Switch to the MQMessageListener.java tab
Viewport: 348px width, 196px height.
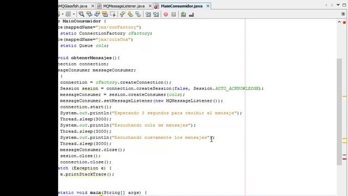(124, 6)
